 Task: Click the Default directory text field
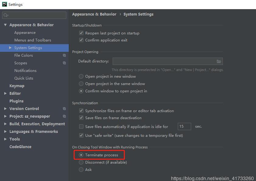pyautogui.click(x=164, y=61)
